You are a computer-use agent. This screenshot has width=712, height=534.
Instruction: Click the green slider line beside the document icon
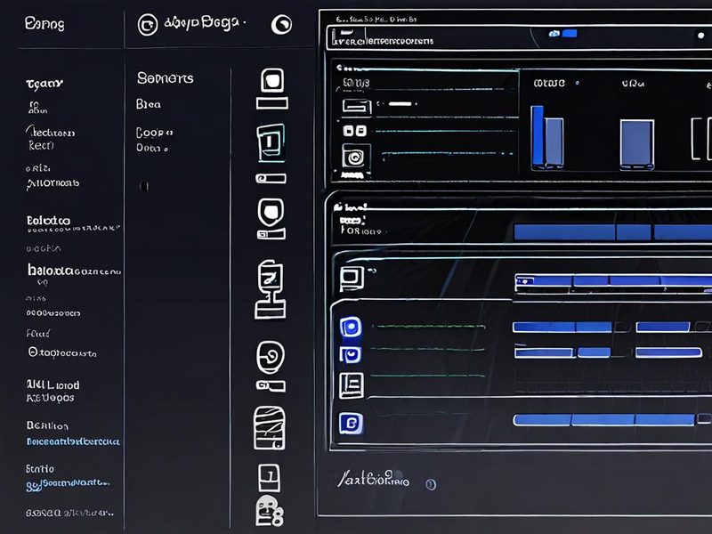coord(428,376)
